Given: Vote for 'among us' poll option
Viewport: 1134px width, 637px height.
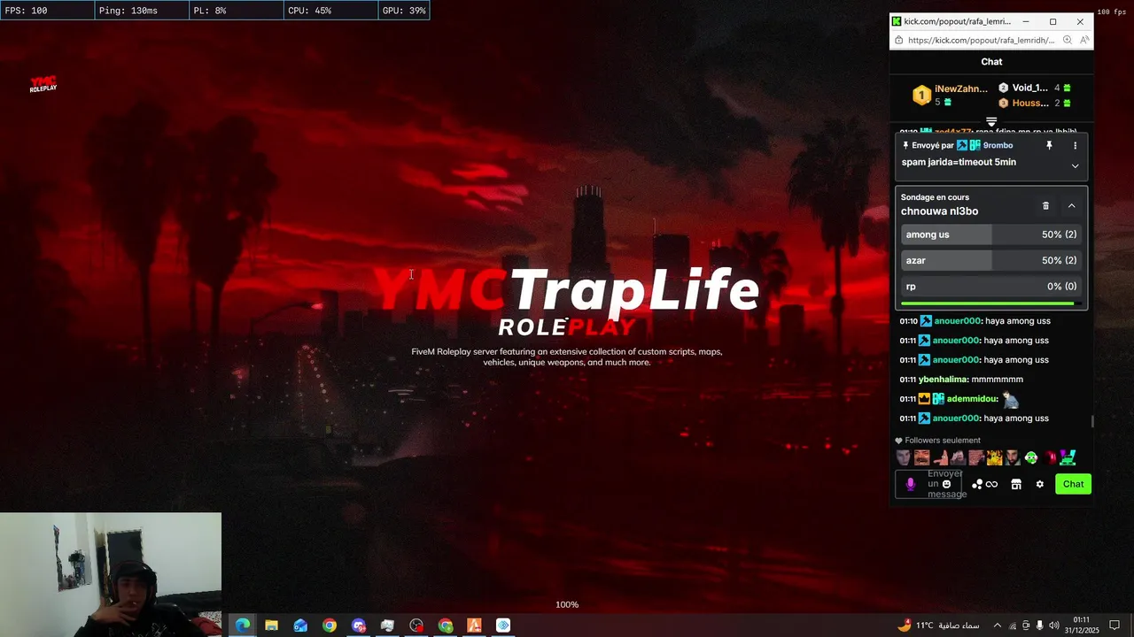Looking at the screenshot, I should 991,234.
